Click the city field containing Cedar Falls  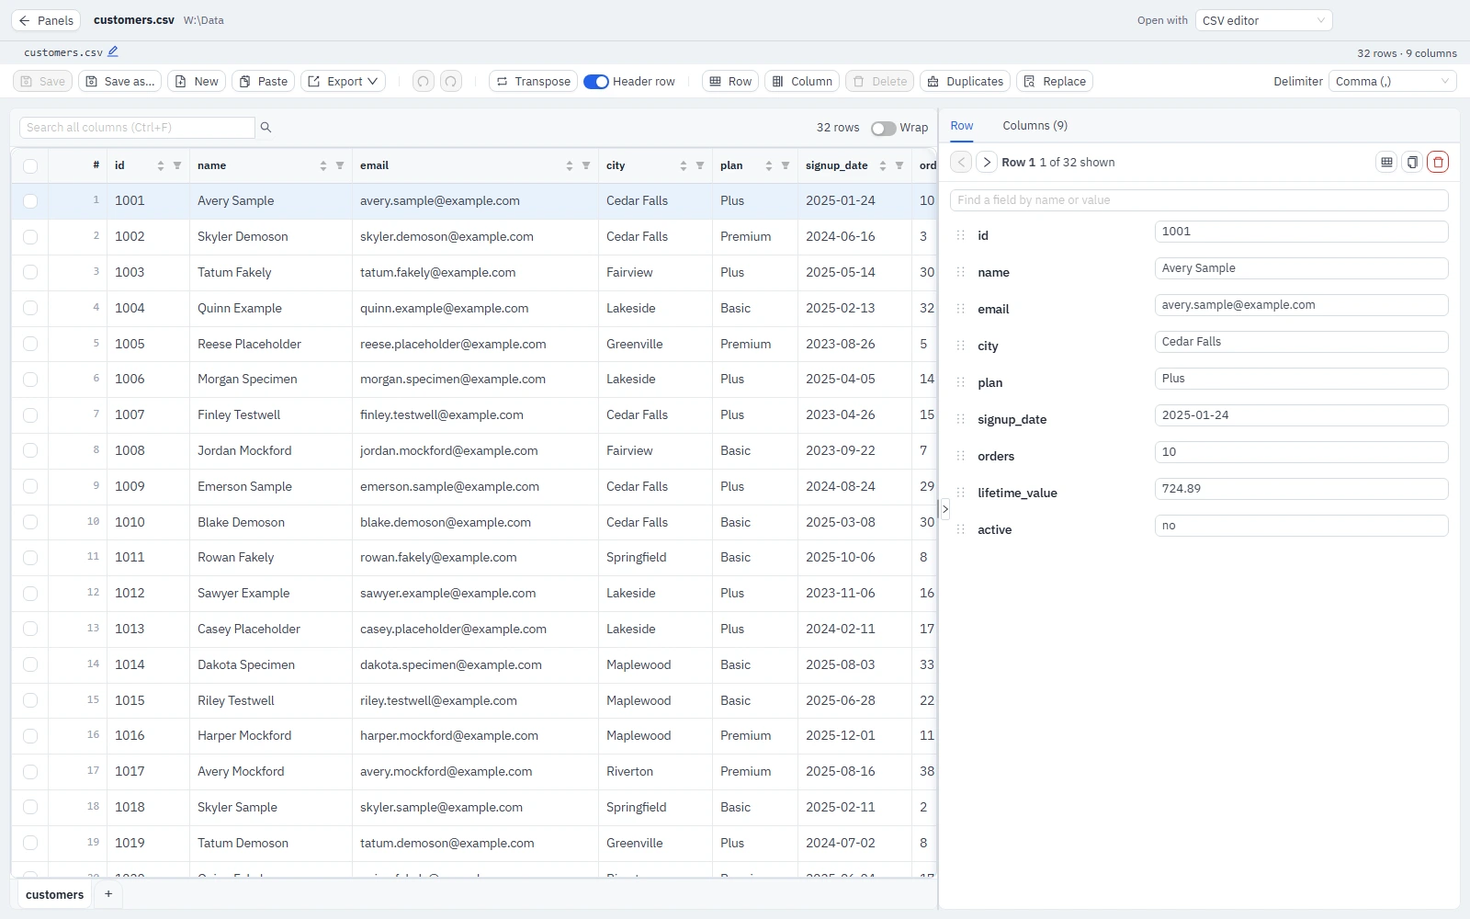1301,342
